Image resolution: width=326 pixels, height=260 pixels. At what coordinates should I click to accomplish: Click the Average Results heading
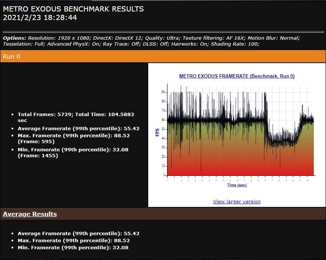pyautogui.click(x=30, y=214)
